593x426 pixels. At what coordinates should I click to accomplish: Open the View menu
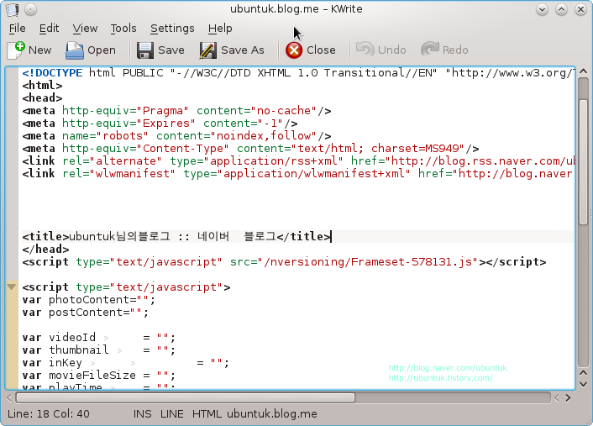pyautogui.click(x=85, y=29)
